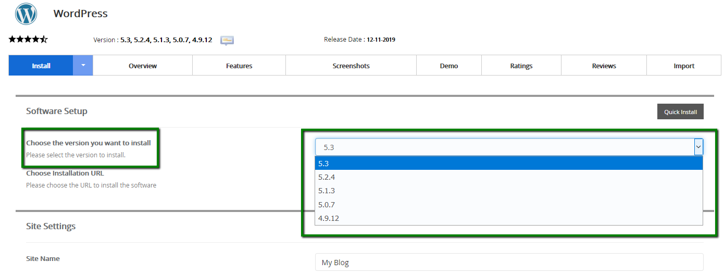Viewport: 724px width, 274px height.
Task: Choose version 4.9.12 option
Action: click(x=509, y=218)
